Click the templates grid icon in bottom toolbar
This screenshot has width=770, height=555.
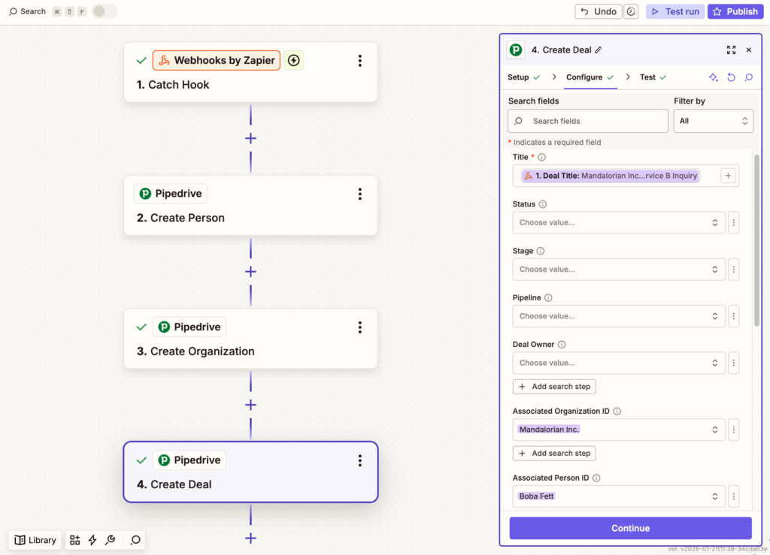(x=74, y=540)
